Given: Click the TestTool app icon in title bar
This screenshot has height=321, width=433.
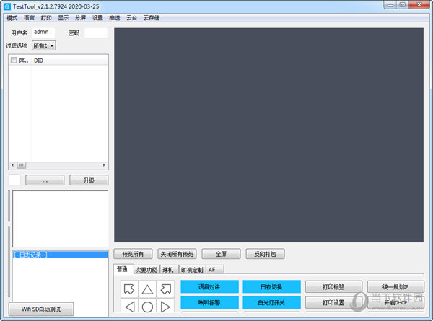Looking at the screenshot, I should [x=7, y=6].
